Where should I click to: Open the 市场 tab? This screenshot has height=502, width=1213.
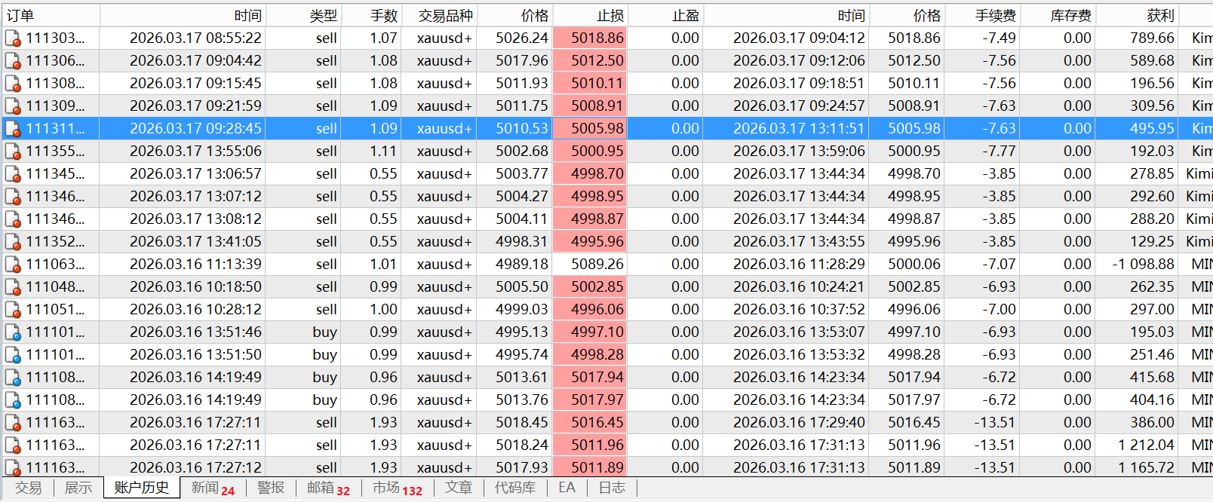tap(398, 488)
